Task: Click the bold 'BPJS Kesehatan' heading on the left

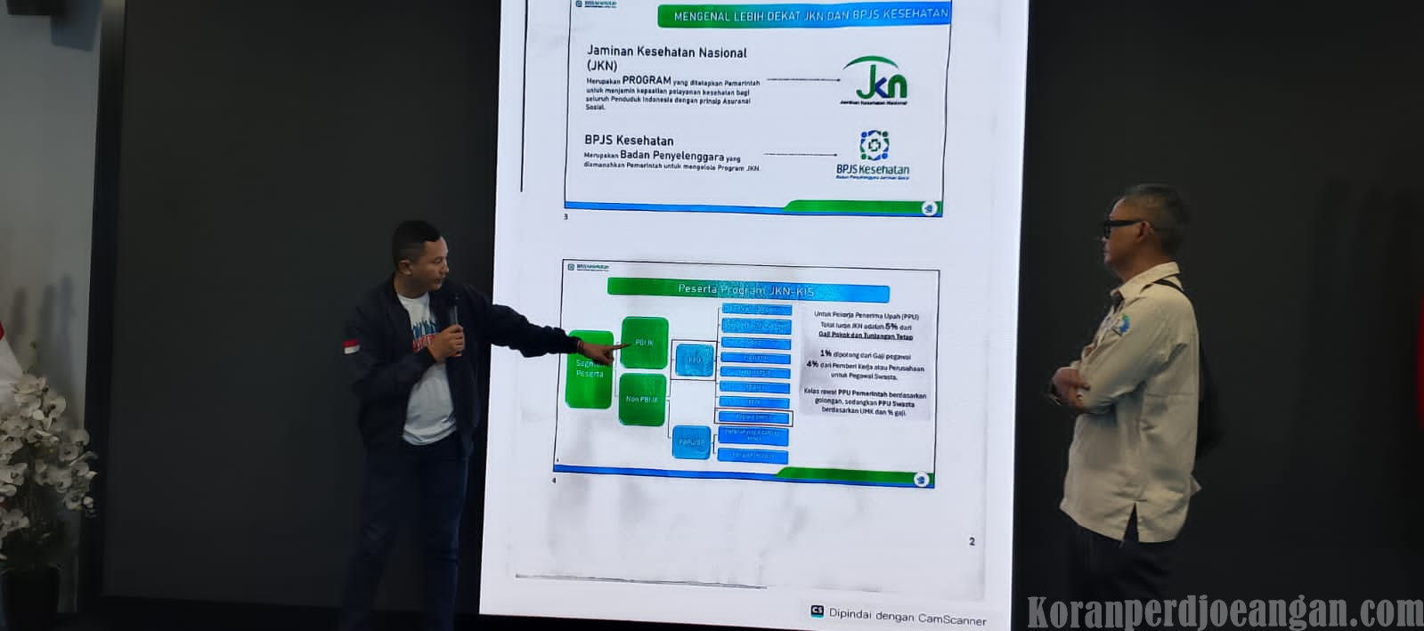Action: click(629, 141)
